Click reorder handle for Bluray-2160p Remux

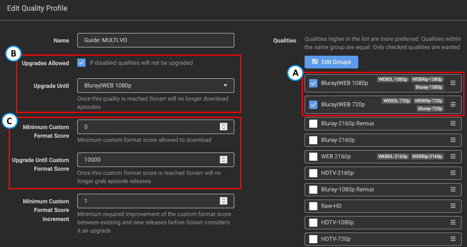tap(453, 123)
